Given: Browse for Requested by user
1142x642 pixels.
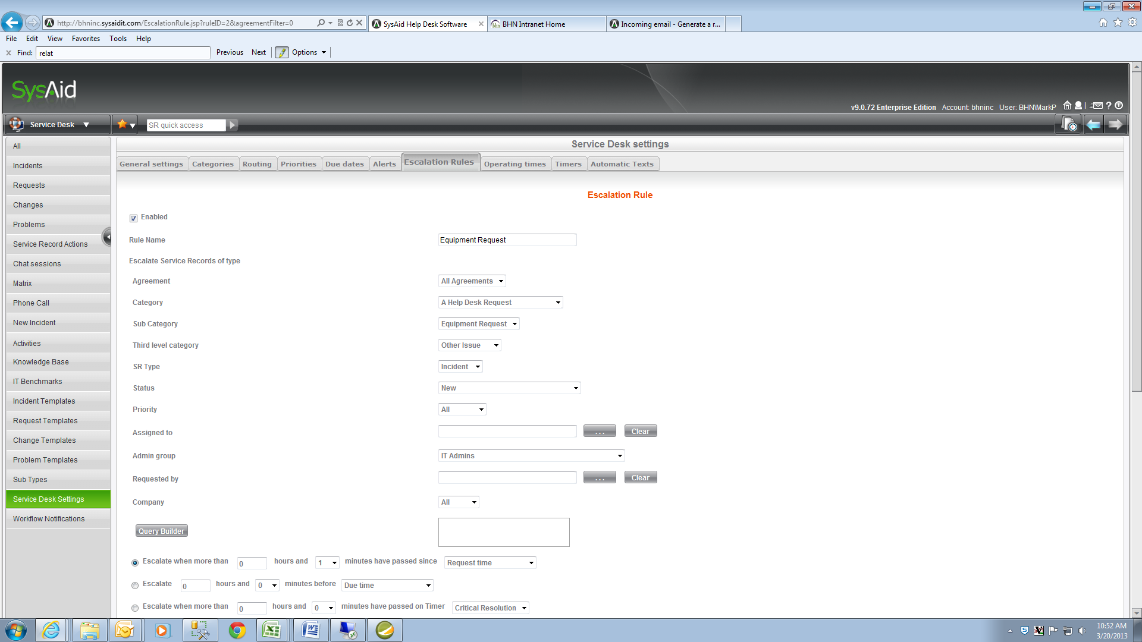Looking at the screenshot, I should pyautogui.click(x=600, y=478).
